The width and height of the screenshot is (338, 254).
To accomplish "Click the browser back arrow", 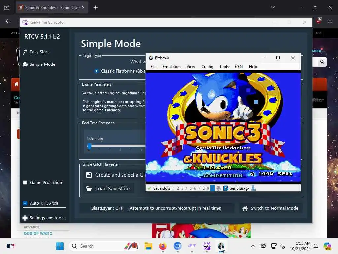I will coord(8,21).
